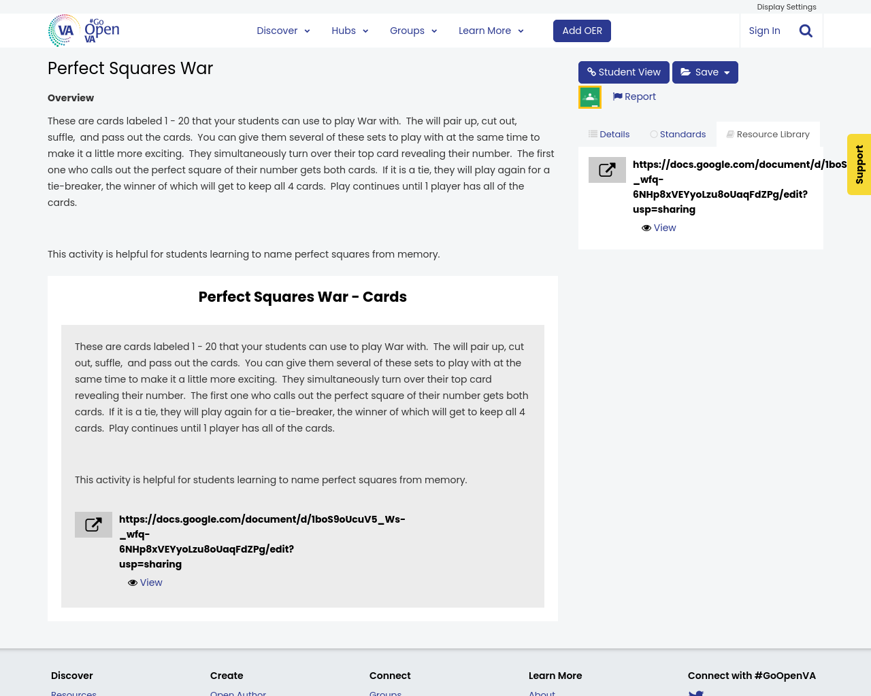
Task: Click the Add OER button
Action: coord(582,31)
